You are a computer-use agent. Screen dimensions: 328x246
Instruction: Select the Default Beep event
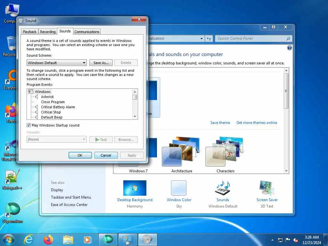[x=52, y=117]
